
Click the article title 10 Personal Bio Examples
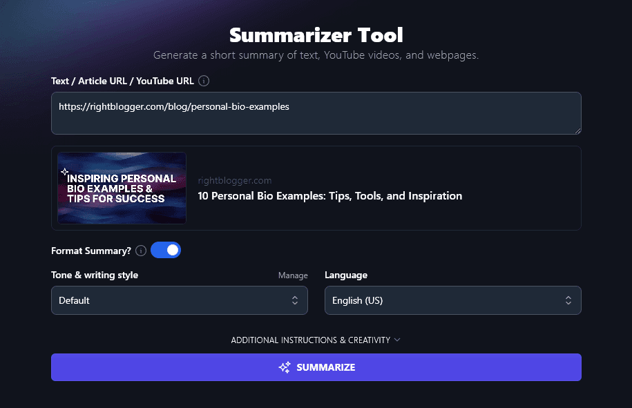tap(329, 196)
